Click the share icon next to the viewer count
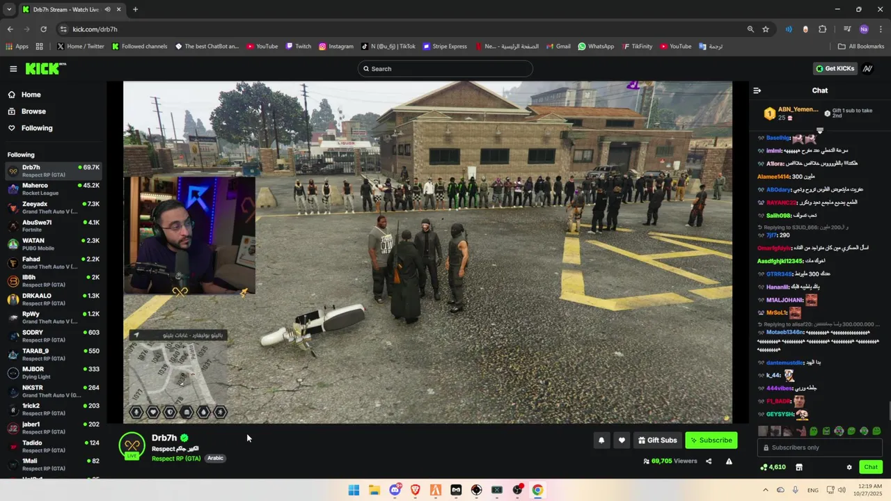Viewport: 891px width, 501px height. (709, 461)
